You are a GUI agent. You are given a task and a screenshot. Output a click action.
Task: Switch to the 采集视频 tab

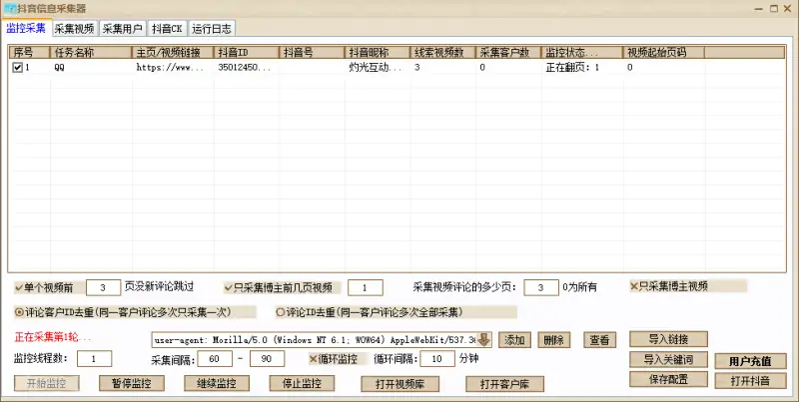click(x=74, y=28)
